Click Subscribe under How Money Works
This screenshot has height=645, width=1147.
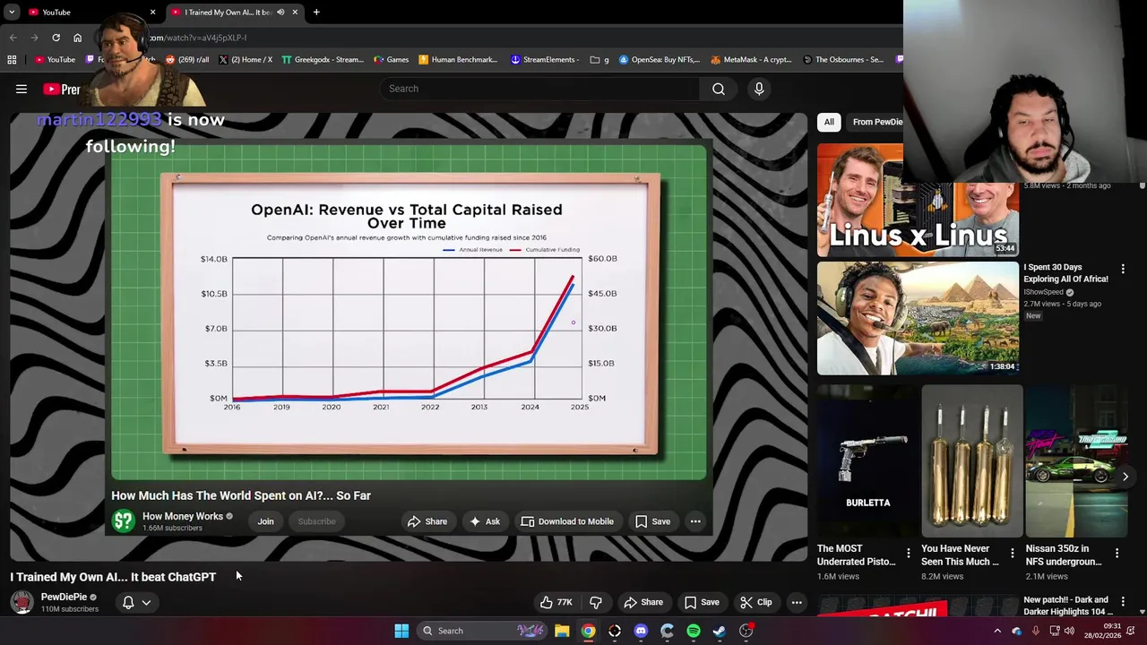(x=316, y=521)
